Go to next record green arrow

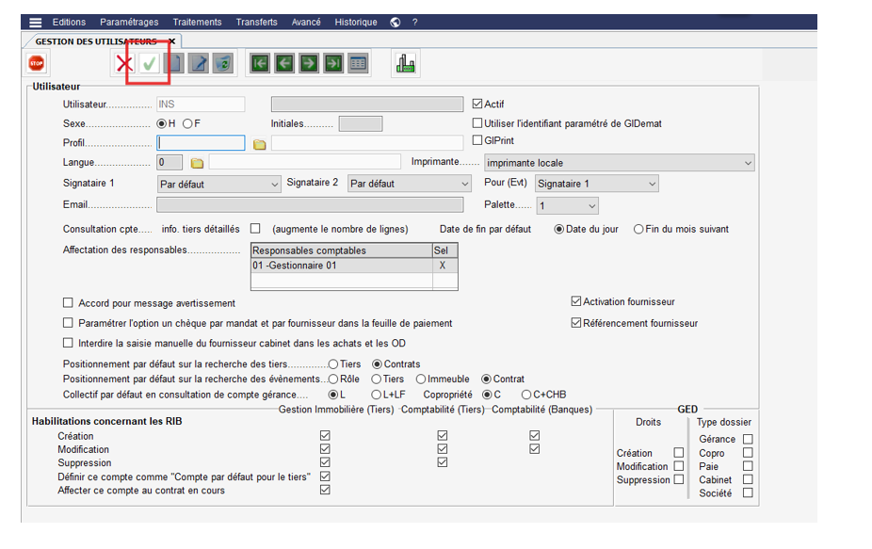point(309,63)
